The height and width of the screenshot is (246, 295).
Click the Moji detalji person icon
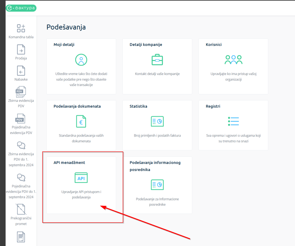pos(81,60)
